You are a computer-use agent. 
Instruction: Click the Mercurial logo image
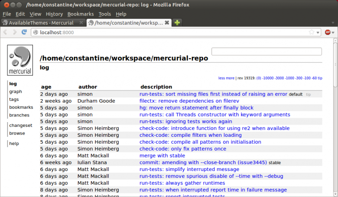tap(20, 60)
